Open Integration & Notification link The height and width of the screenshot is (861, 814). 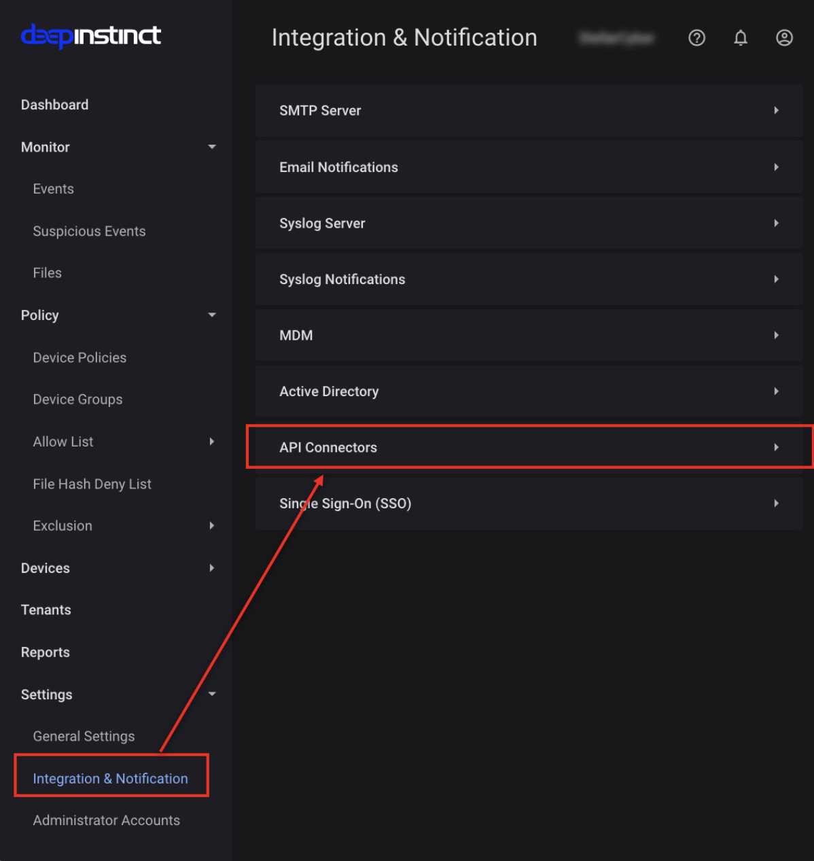(110, 779)
